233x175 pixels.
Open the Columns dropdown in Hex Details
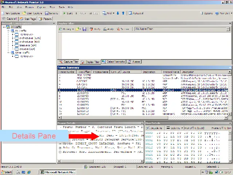pos(175,128)
